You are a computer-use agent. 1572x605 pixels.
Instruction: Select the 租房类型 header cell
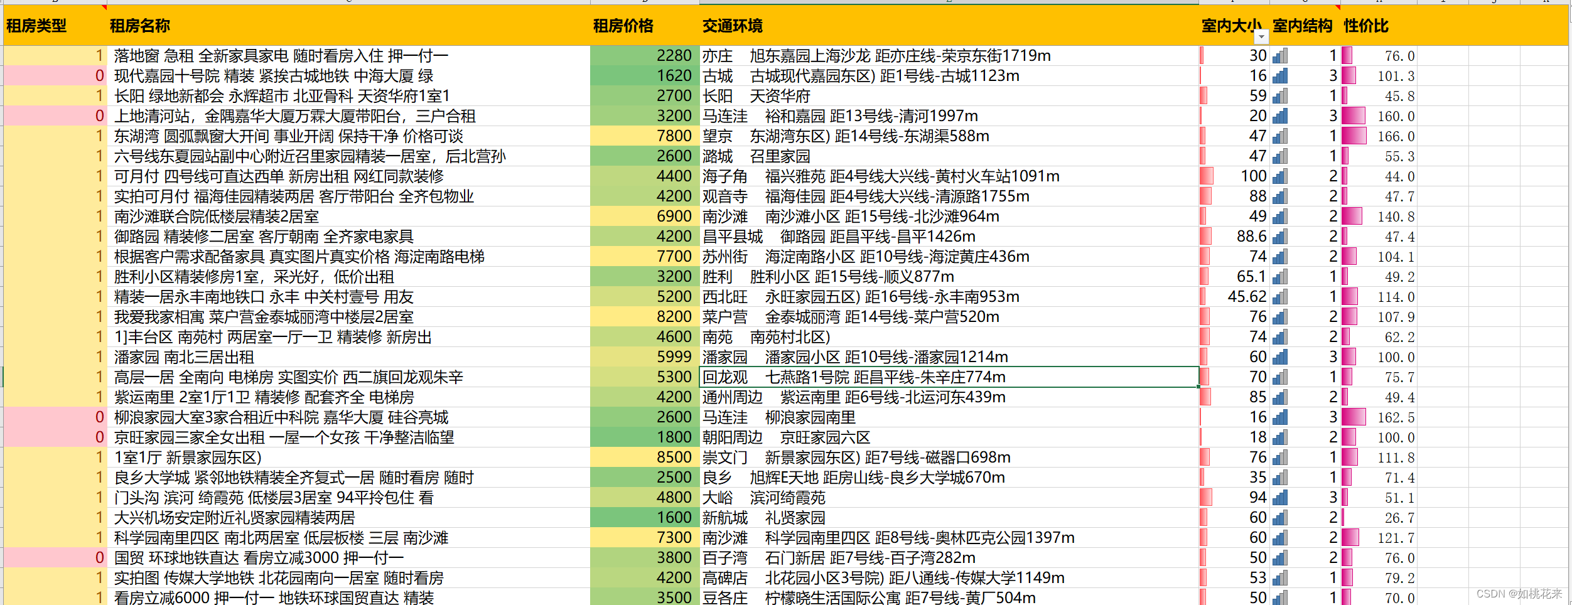pos(55,25)
